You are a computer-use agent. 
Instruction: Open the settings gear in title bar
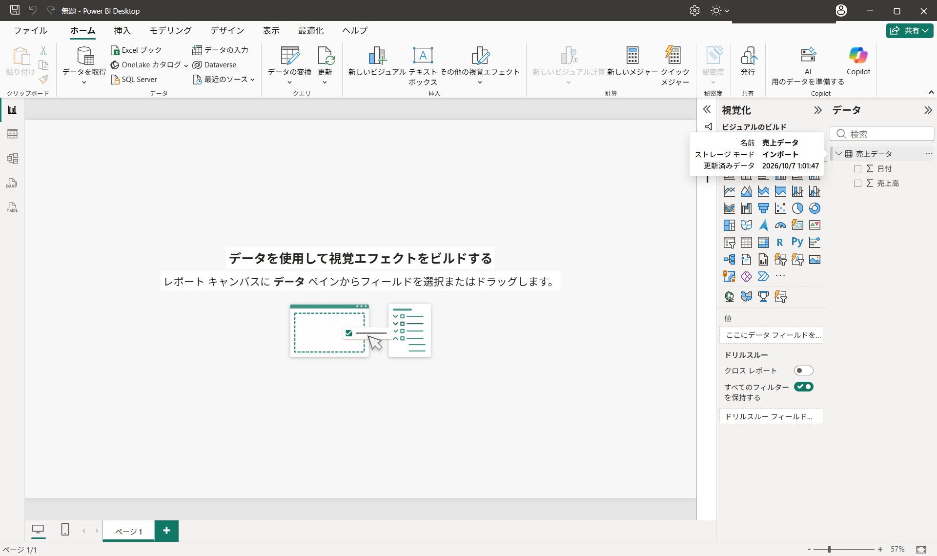click(694, 11)
